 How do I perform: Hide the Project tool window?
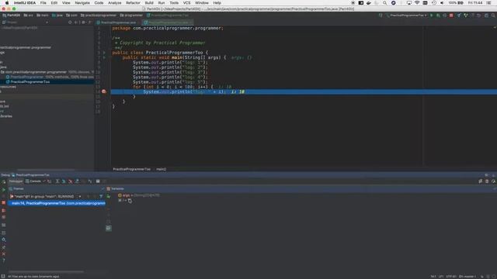pyautogui.click(x=90, y=22)
